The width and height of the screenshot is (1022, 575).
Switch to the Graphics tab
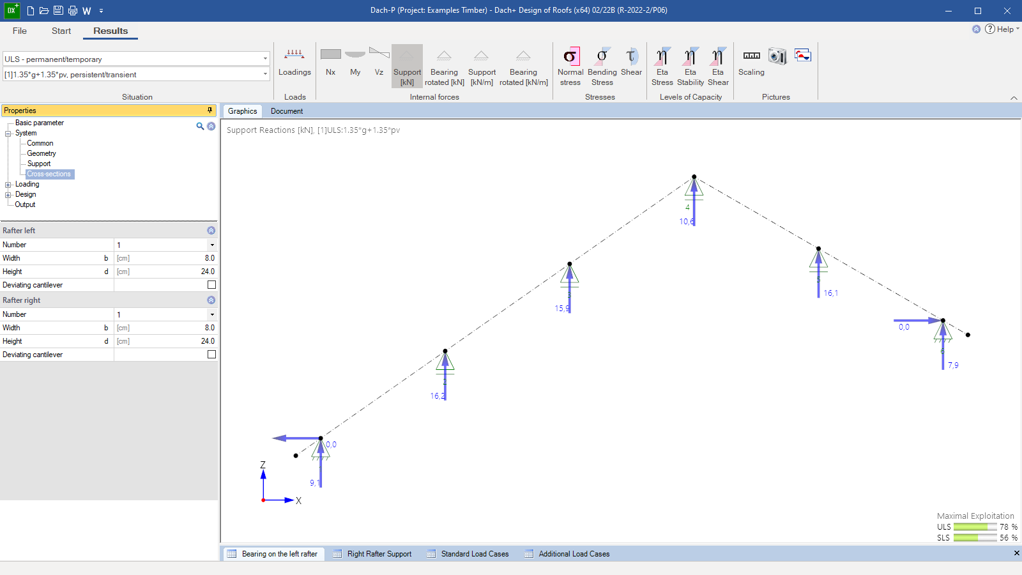click(x=243, y=111)
